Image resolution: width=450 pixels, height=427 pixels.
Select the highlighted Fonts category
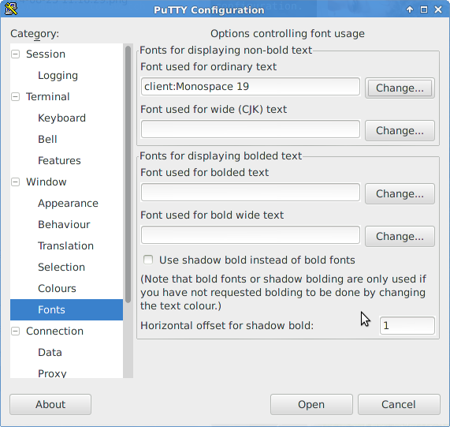[66, 309]
